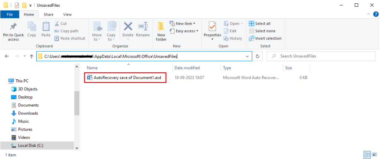Expand the address bar history dropdown
This screenshot has width=380, height=159.
tap(247, 56)
